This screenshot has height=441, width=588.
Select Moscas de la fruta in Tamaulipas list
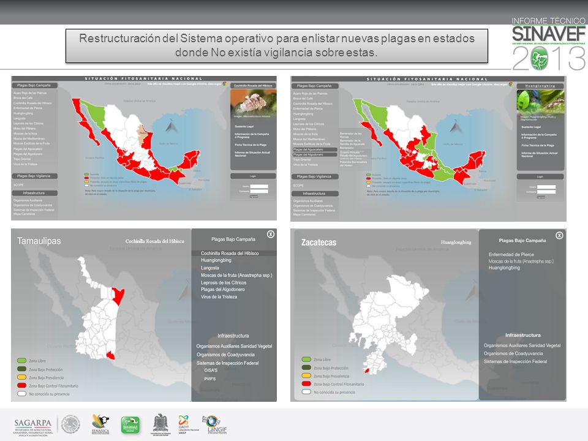[236, 275]
